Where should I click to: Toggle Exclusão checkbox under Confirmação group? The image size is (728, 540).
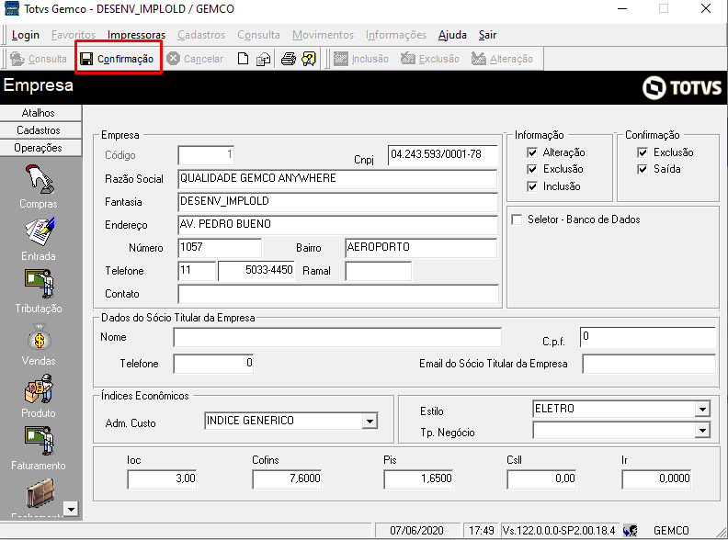[643, 152]
